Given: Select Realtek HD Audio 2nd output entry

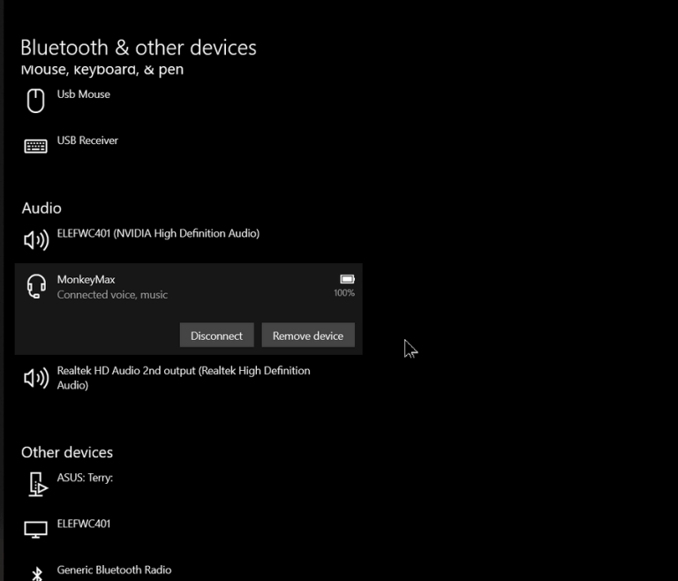Looking at the screenshot, I should pyautogui.click(x=184, y=378).
